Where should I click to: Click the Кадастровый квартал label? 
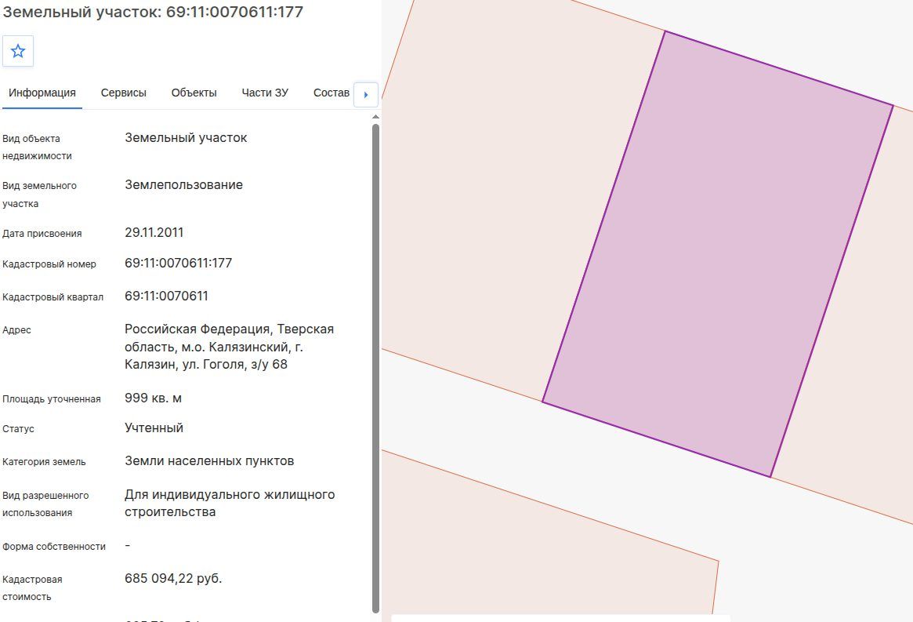coord(53,297)
